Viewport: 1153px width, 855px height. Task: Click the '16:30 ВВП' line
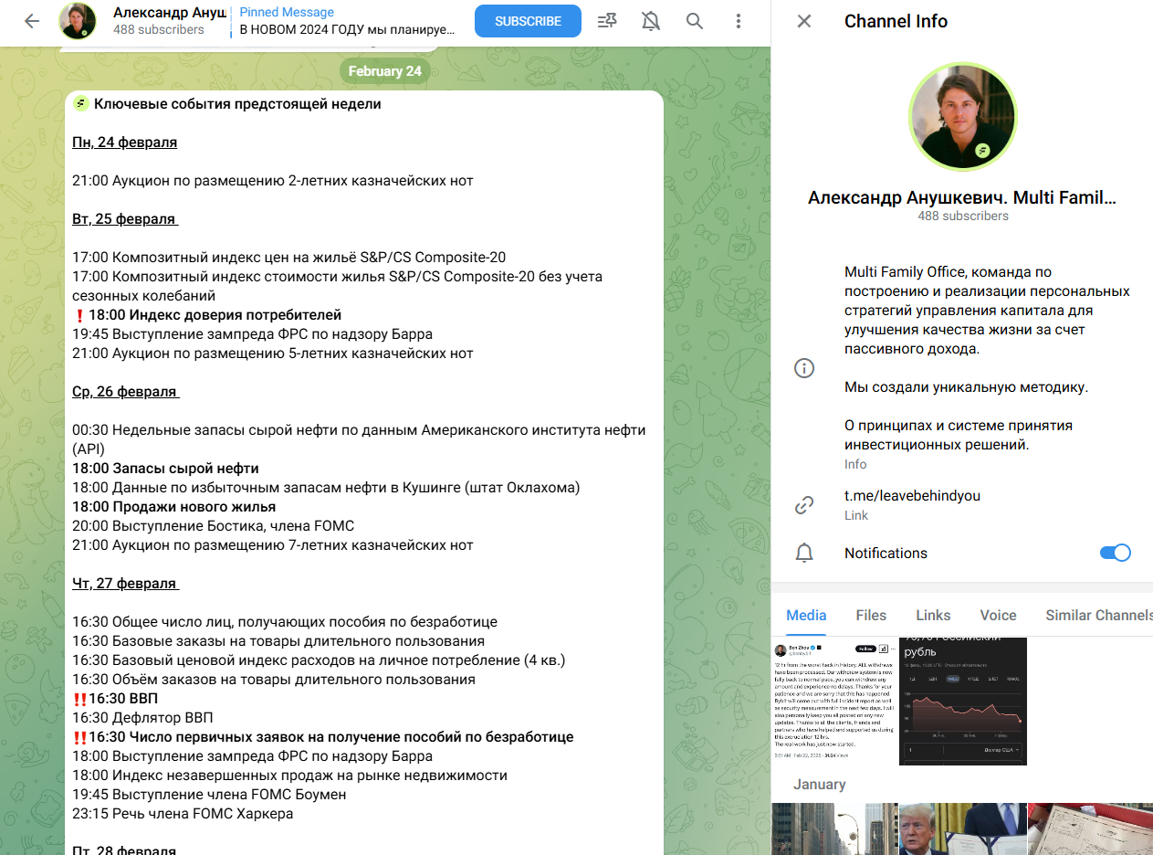[122, 699]
